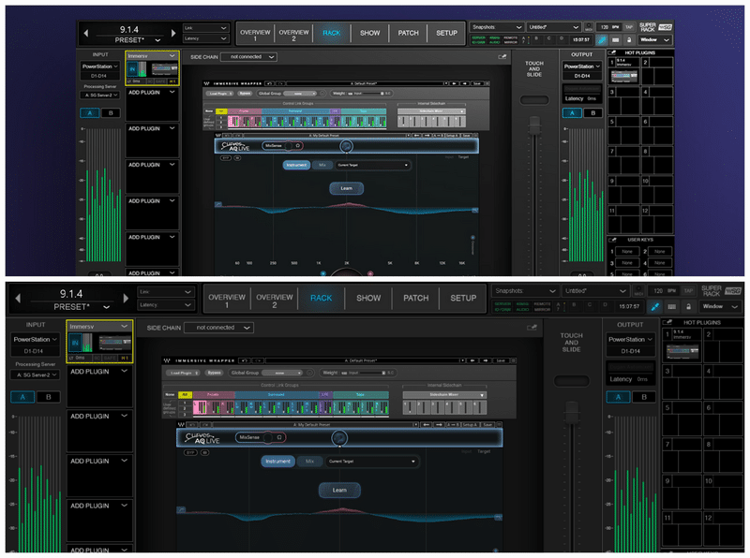Click previous preset arrow in top screenshot
Viewport: 750px width, 558px height.
[86, 33]
